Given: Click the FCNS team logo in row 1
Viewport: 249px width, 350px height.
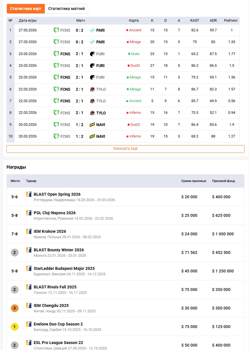Looking at the screenshot, I should coord(56,30).
